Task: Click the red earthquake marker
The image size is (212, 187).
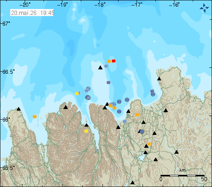Action: tap(113, 61)
